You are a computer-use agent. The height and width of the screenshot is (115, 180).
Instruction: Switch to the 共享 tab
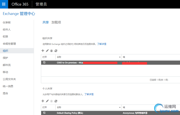[46, 22]
